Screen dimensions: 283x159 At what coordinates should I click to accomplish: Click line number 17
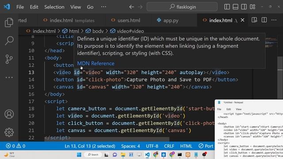click(31, 102)
